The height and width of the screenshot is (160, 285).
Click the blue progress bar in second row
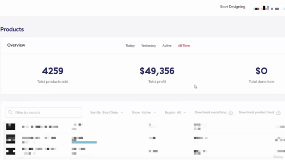84,142
